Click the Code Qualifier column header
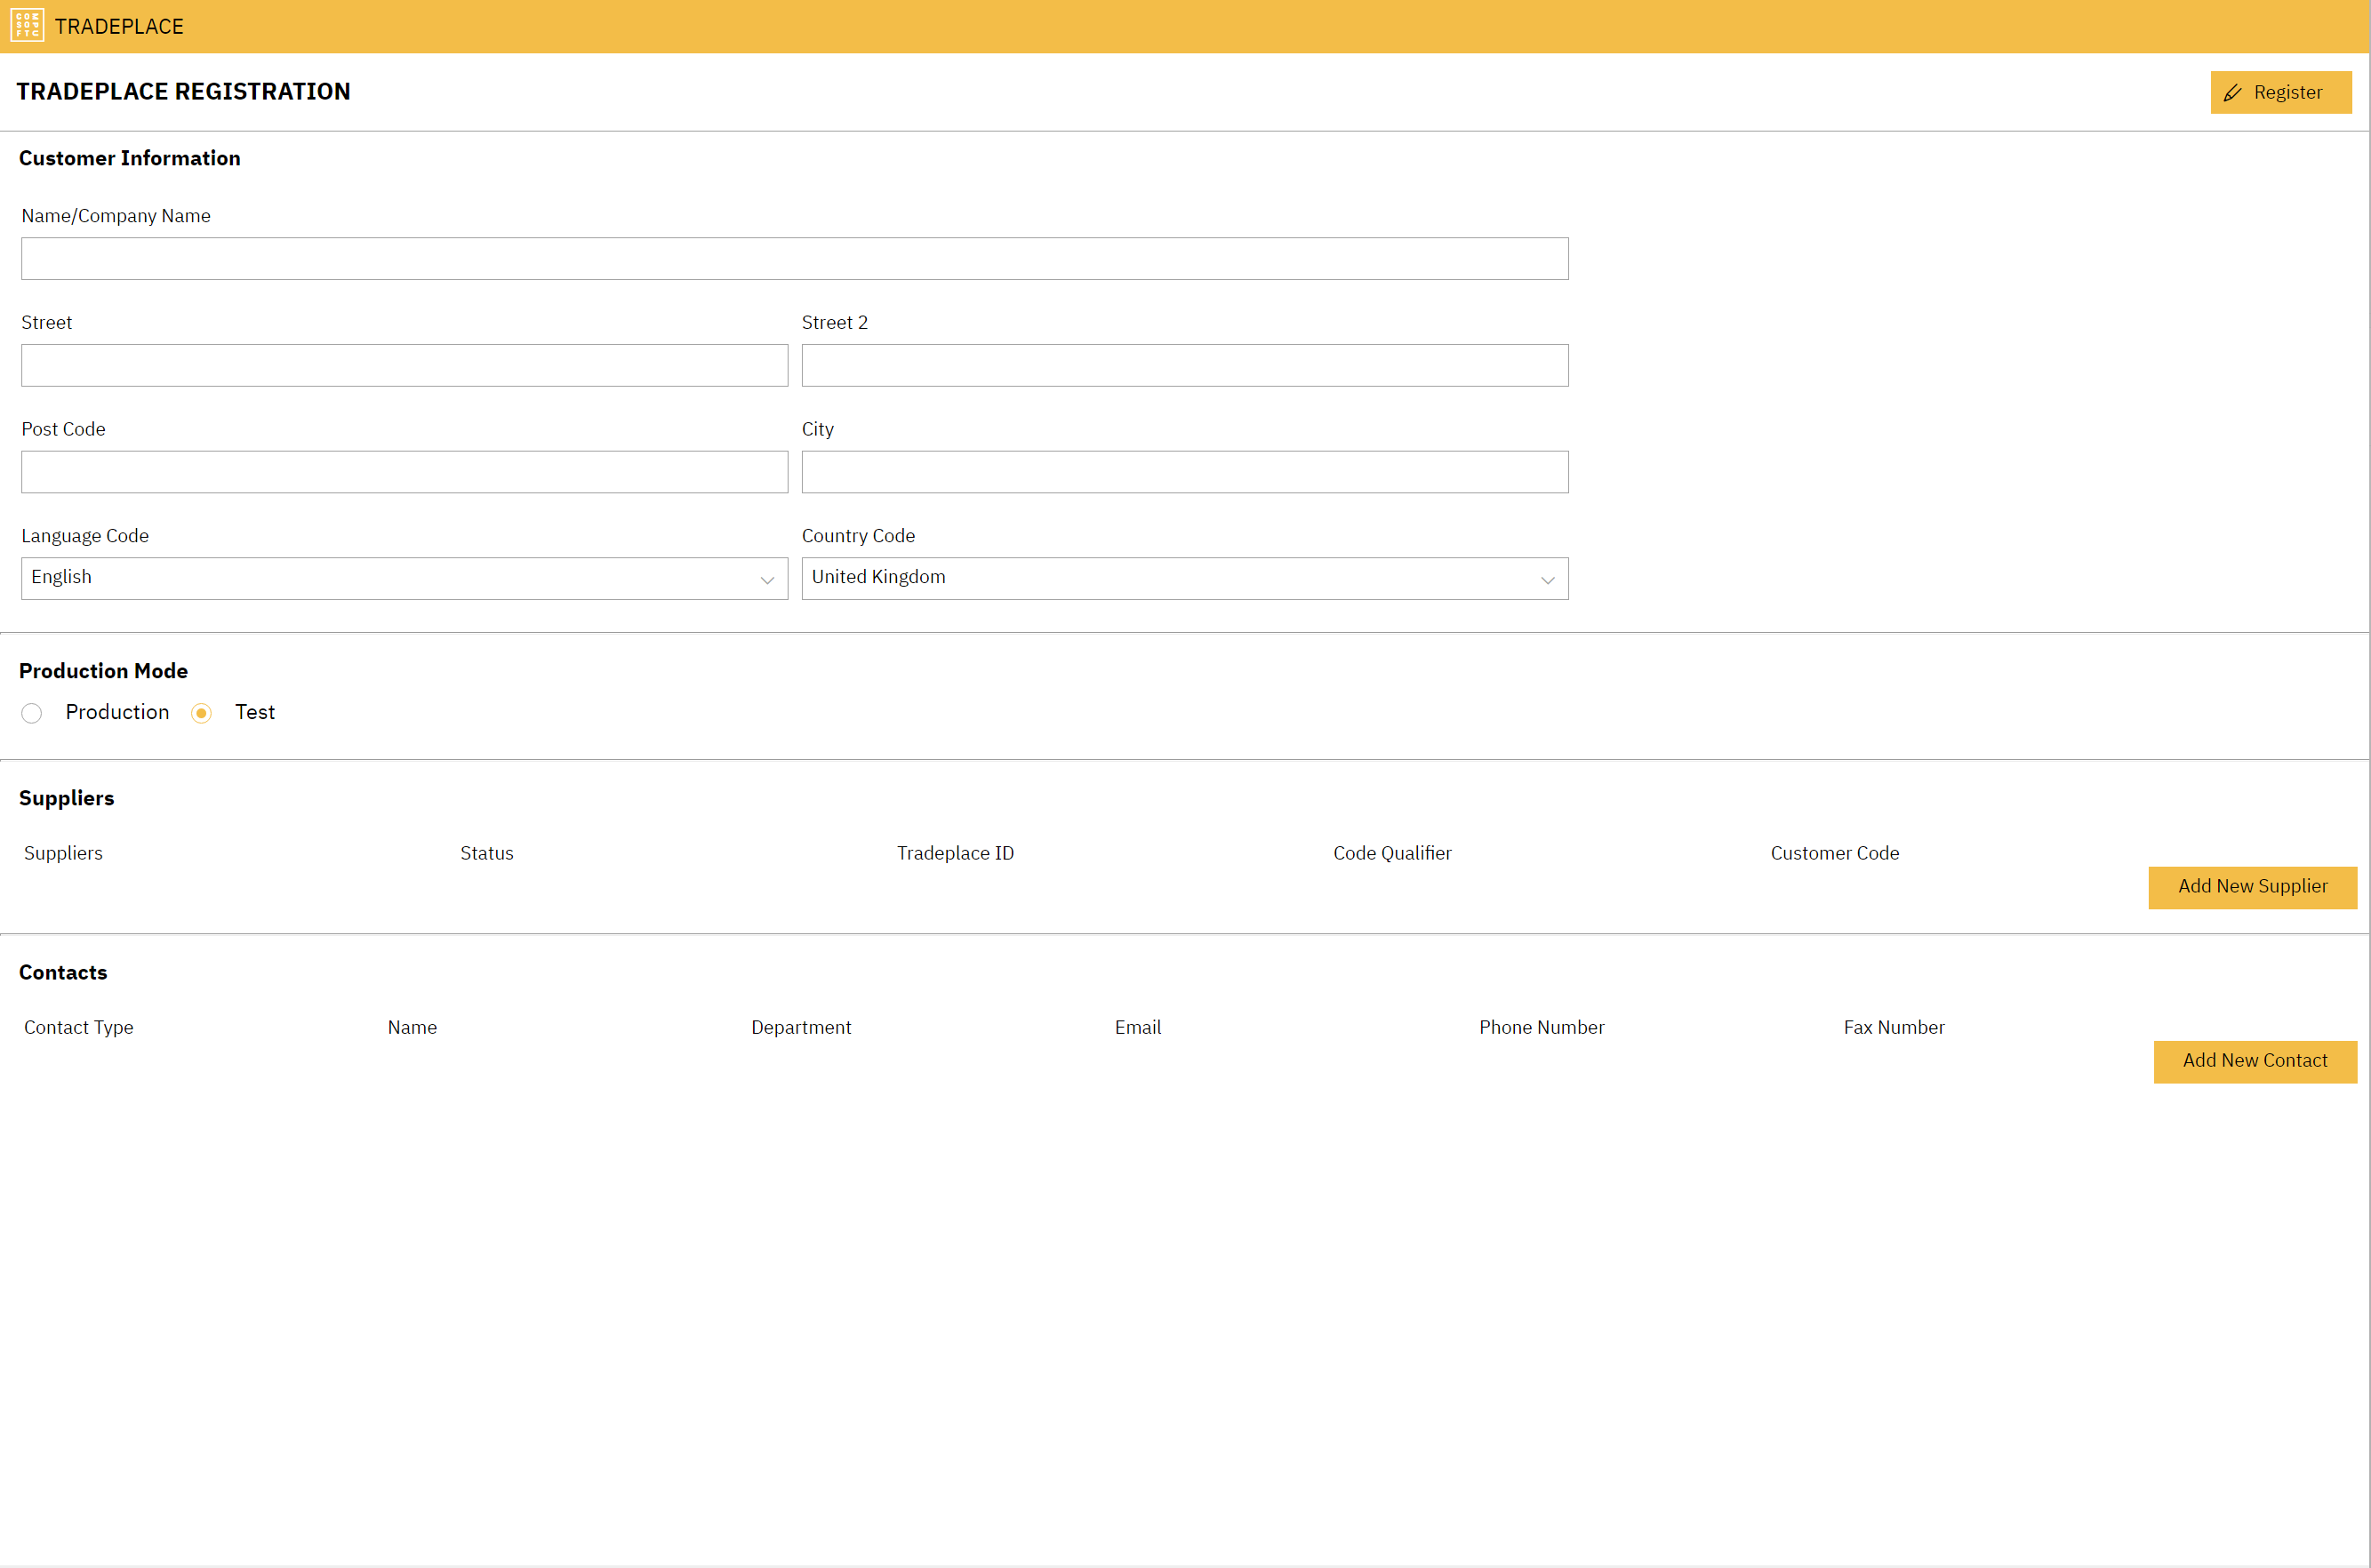The image size is (2371, 1568). (x=1392, y=853)
